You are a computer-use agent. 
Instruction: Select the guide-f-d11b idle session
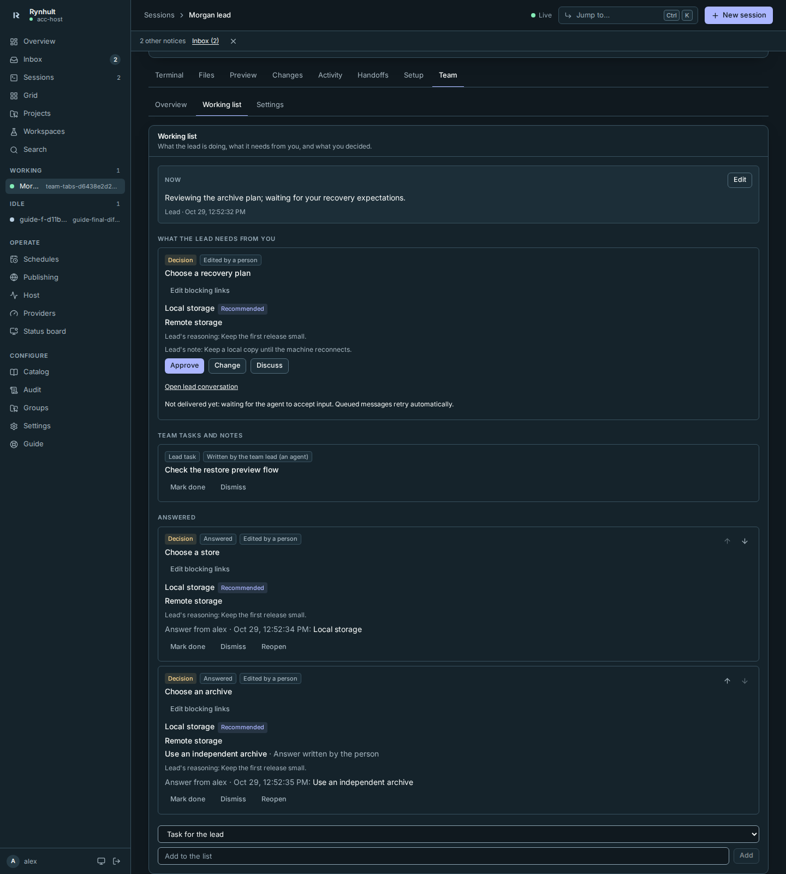click(x=65, y=220)
